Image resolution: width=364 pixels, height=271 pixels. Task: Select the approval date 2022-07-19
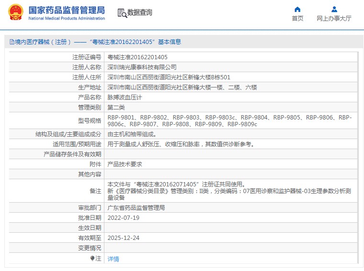123,218
